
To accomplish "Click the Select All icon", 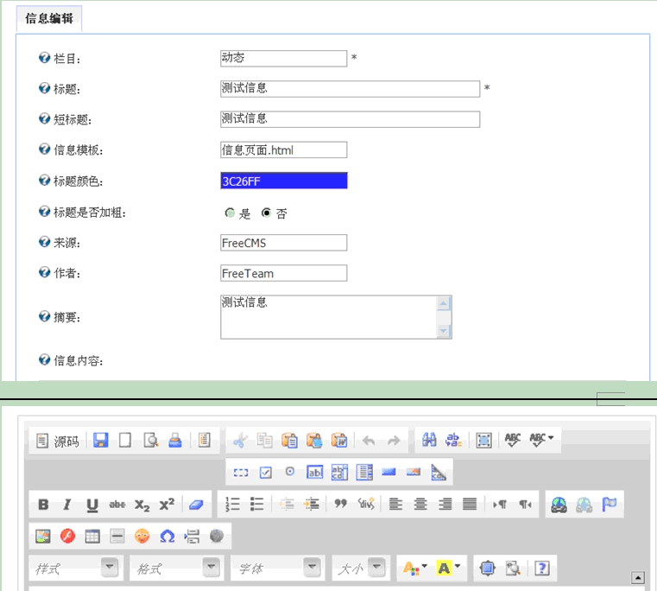I will [484, 440].
